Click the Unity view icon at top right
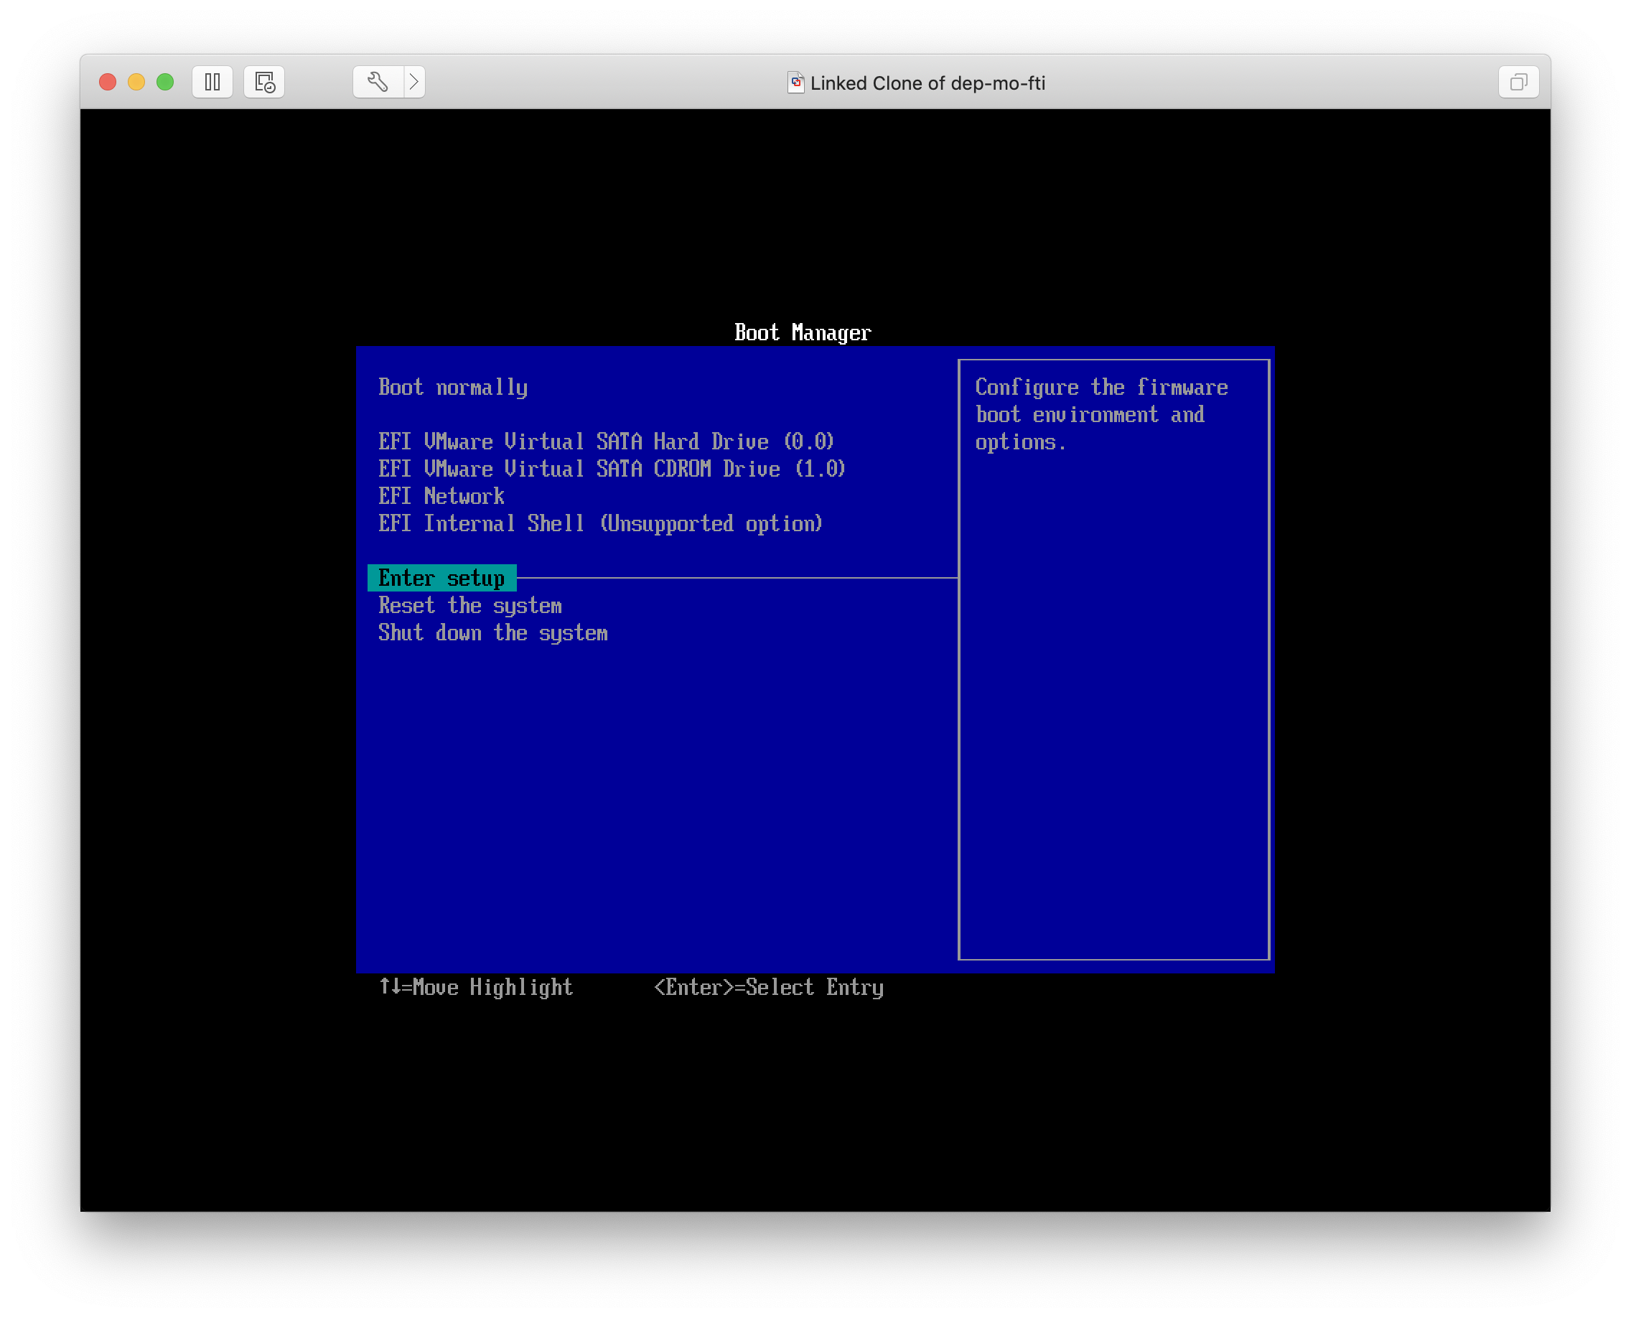Screen dimensions: 1631x1318 coord(1518,82)
